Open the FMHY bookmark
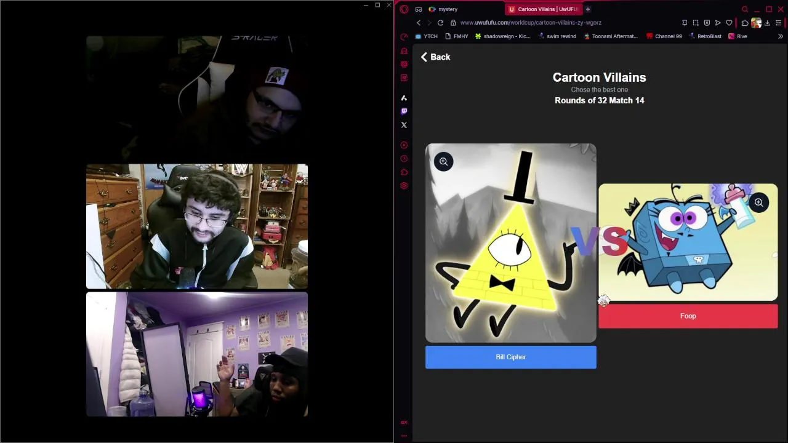Viewport: 788px width, 443px height. pos(456,36)
